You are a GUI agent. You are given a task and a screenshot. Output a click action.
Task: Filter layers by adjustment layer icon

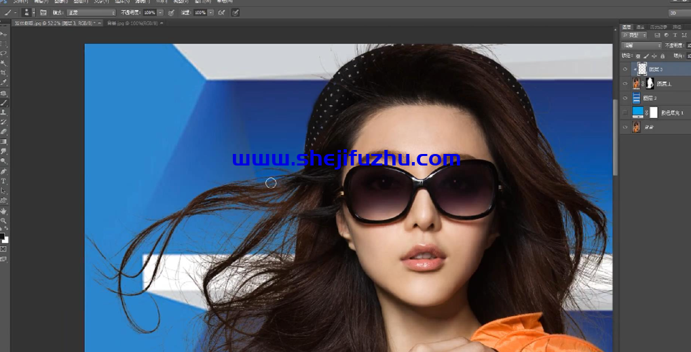667,35
